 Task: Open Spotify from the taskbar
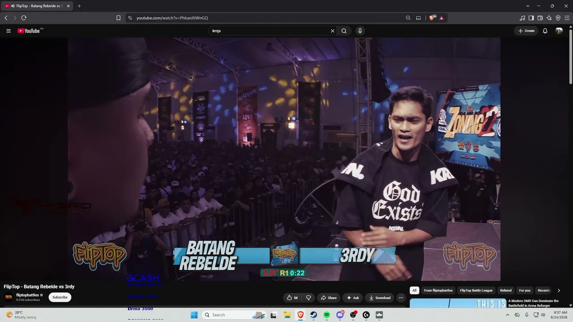pyautogui.click(x=327, y=315)
